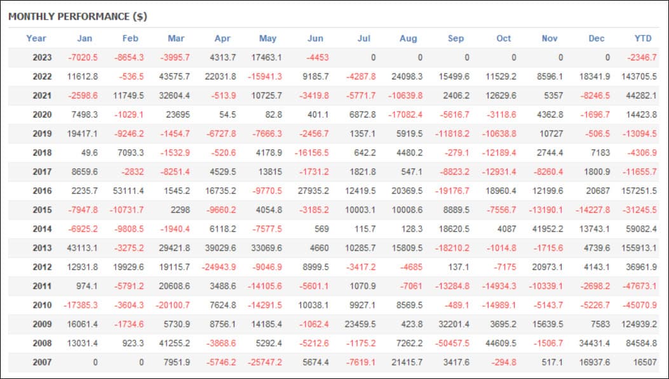Select Oct 2008 value 44609.5
The width and height of the screenshot is (669, 379).
click(501, 343)
